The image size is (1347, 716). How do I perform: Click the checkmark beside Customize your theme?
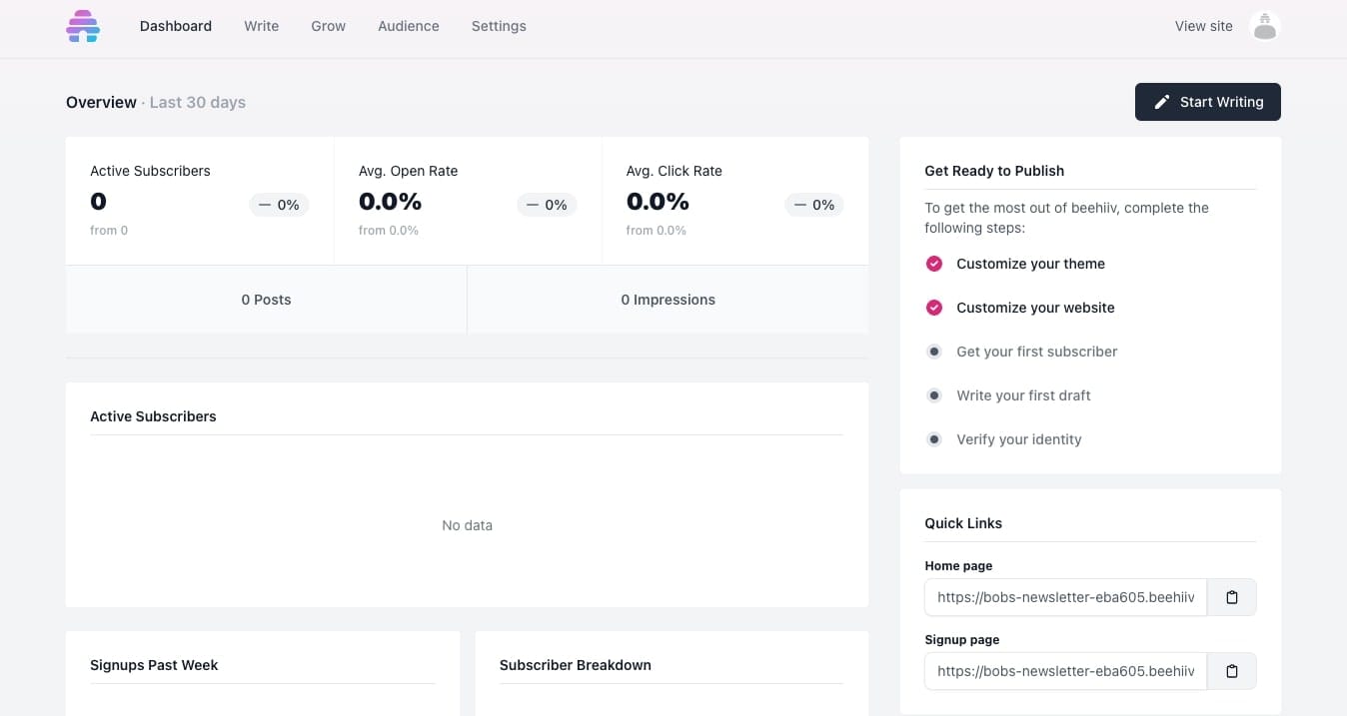[x=933, y=264]
